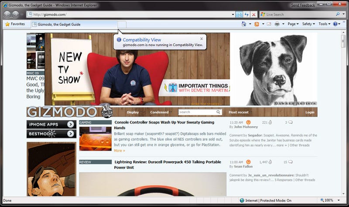Click the orange More » link

120,151
